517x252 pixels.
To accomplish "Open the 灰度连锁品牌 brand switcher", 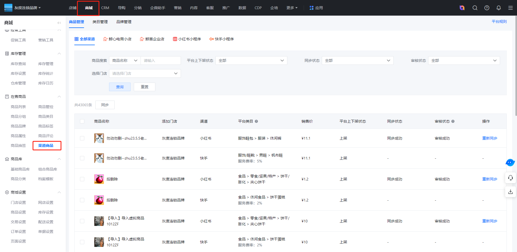I will pos(27,8).
